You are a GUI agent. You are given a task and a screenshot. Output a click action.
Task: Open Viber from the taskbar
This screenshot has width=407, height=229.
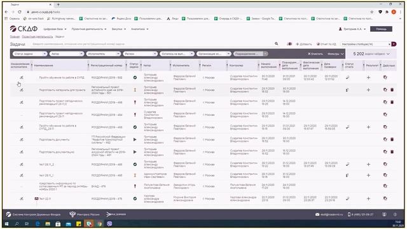(109, 223)
